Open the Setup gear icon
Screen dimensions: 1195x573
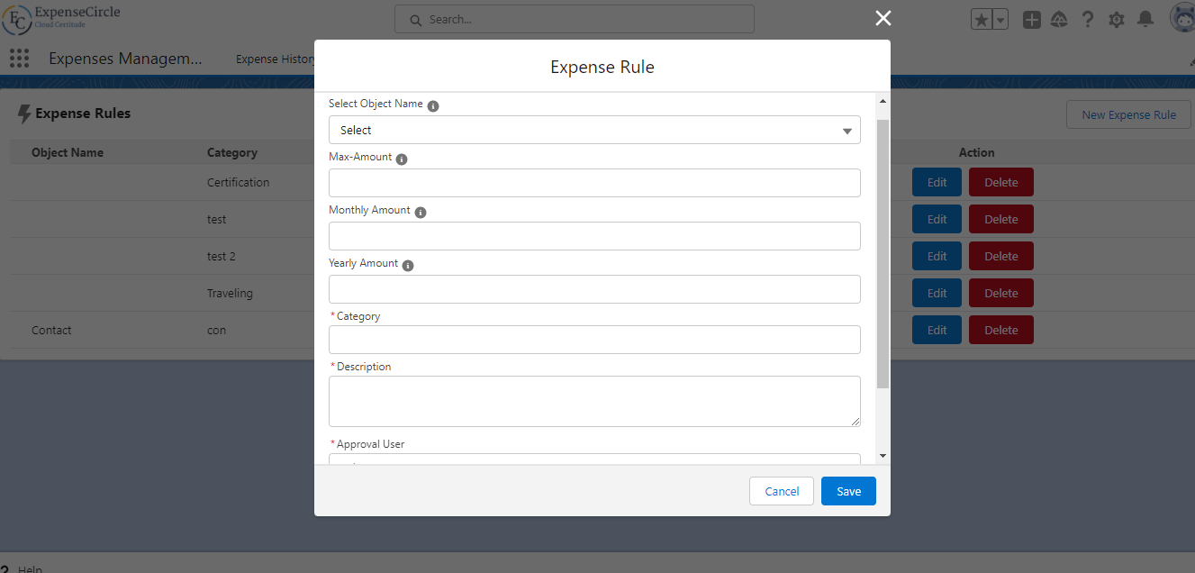tap(1117, 19)
